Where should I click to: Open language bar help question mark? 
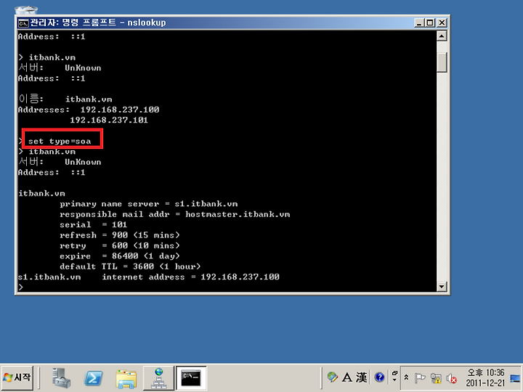pos(380,377)
